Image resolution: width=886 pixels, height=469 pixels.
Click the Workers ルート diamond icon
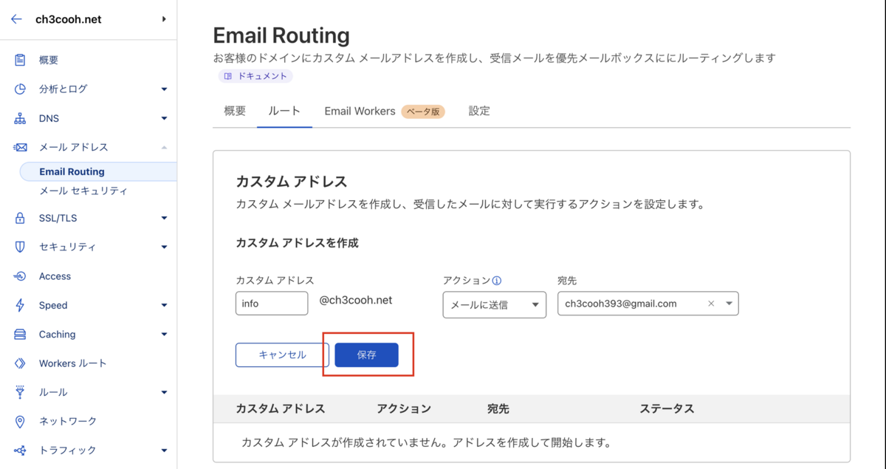pos(20,363)
